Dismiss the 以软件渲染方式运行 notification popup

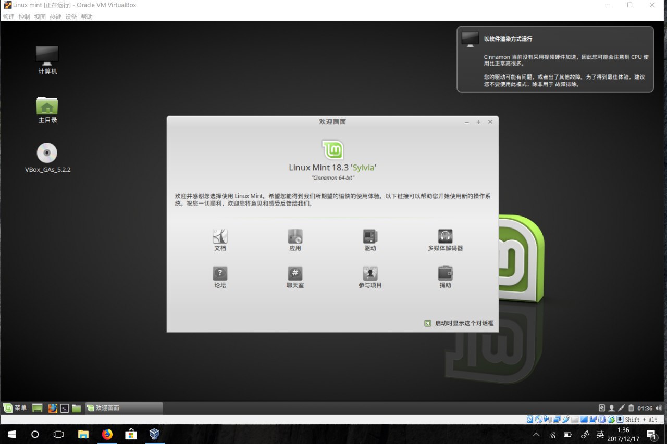pyautogui.click(x=555, y=59)
